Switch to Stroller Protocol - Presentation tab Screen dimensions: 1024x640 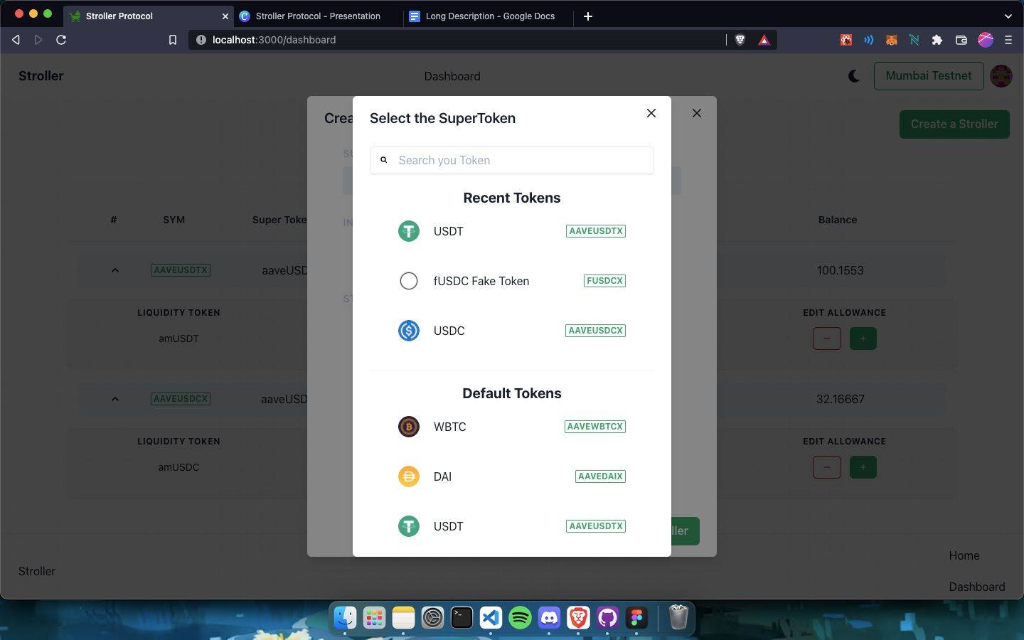pos(318,16)
